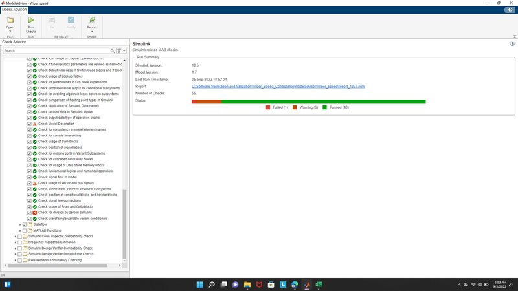Click Stateflow folder icon
518x291 pixels.
coord(30,224)
